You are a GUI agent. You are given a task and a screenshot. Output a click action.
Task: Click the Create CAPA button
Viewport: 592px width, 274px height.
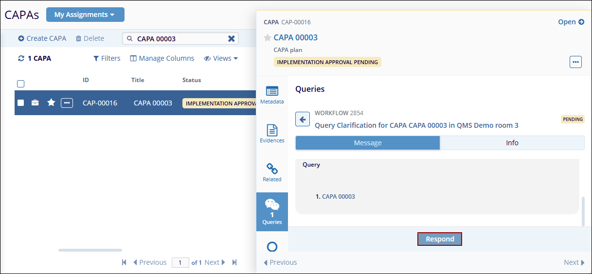point(42,38)
